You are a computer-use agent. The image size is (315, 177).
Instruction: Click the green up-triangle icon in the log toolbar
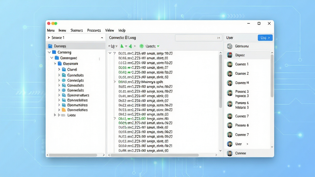tap(122, 46)
